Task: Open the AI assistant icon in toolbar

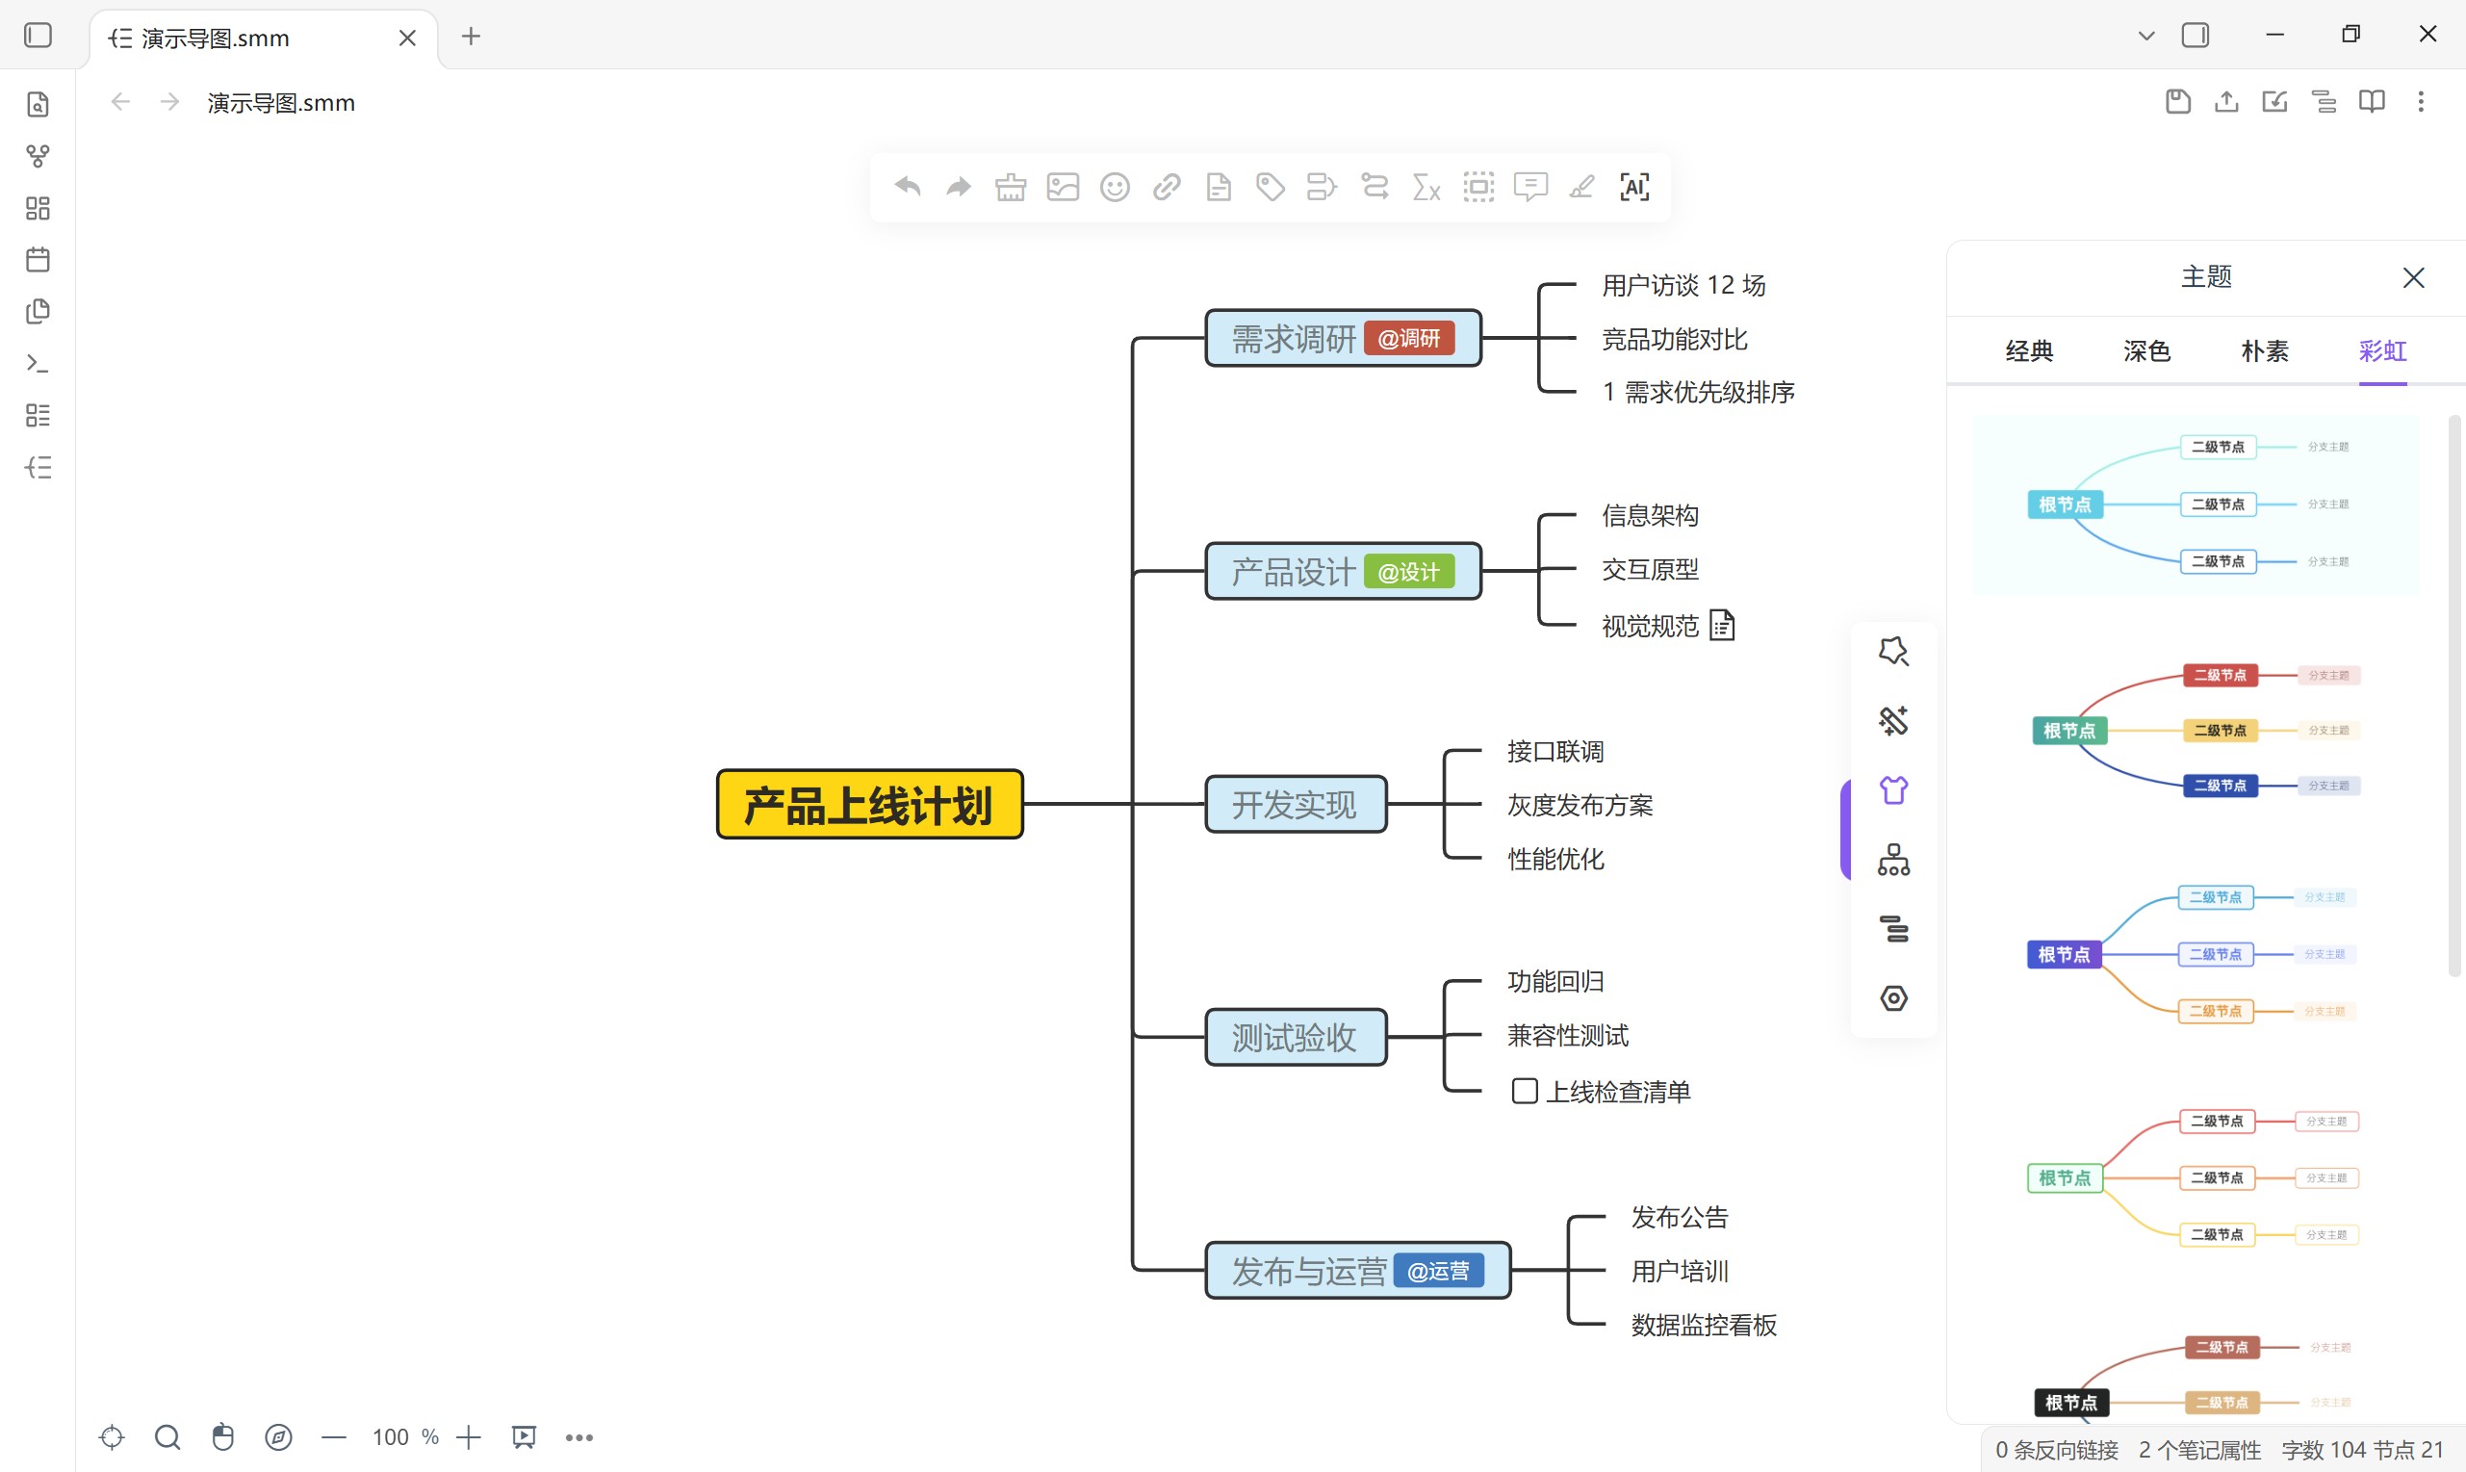Action: 1634,187
